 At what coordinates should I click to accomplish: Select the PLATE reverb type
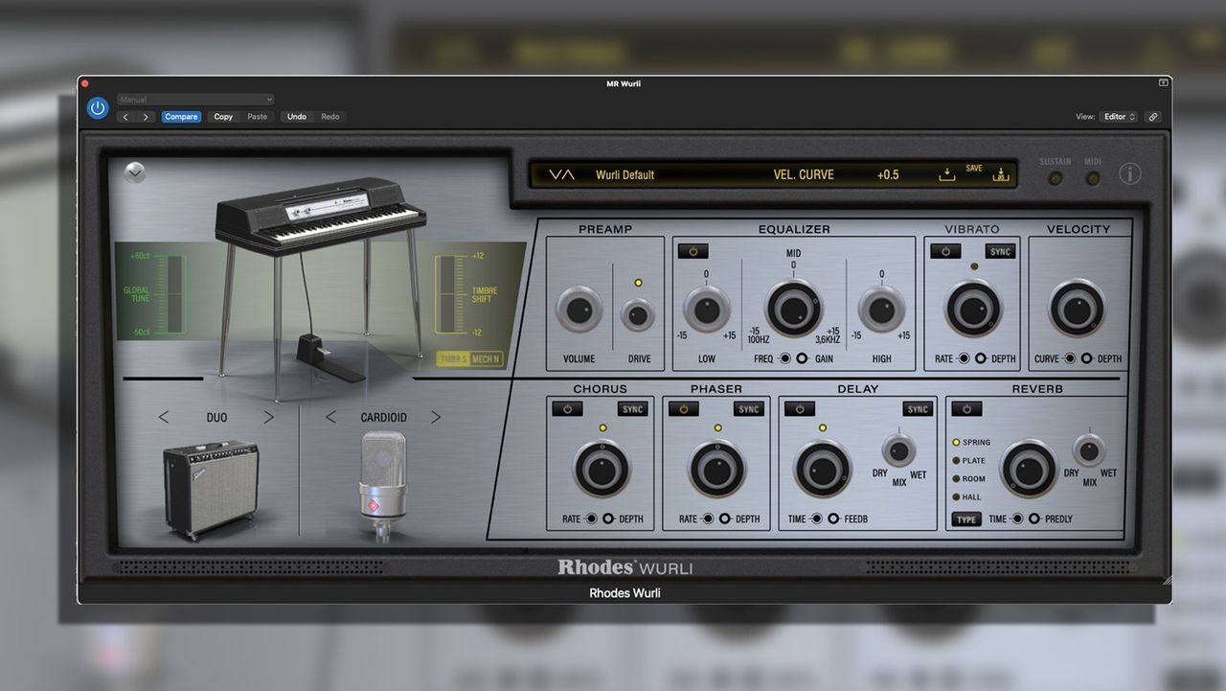click(x=968, y=461)
